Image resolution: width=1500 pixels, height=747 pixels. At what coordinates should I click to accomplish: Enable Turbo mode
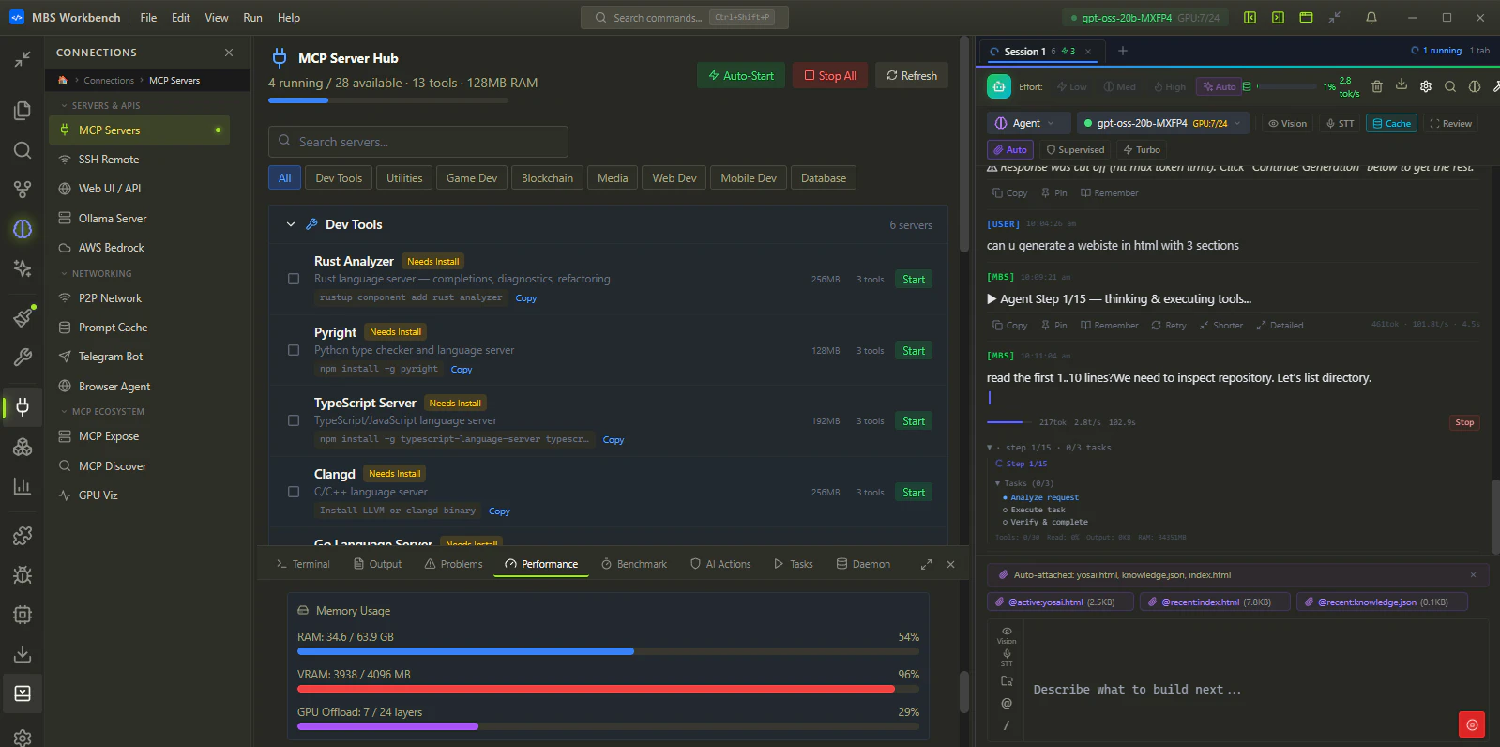[1142, 149]
